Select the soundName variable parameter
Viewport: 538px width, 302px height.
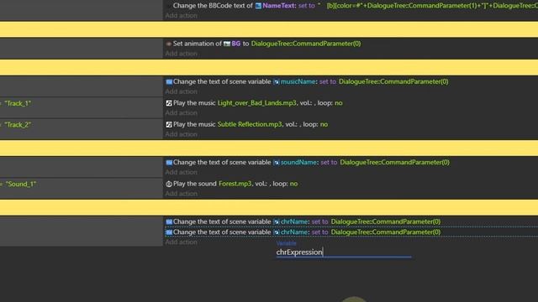pos(298,163)
